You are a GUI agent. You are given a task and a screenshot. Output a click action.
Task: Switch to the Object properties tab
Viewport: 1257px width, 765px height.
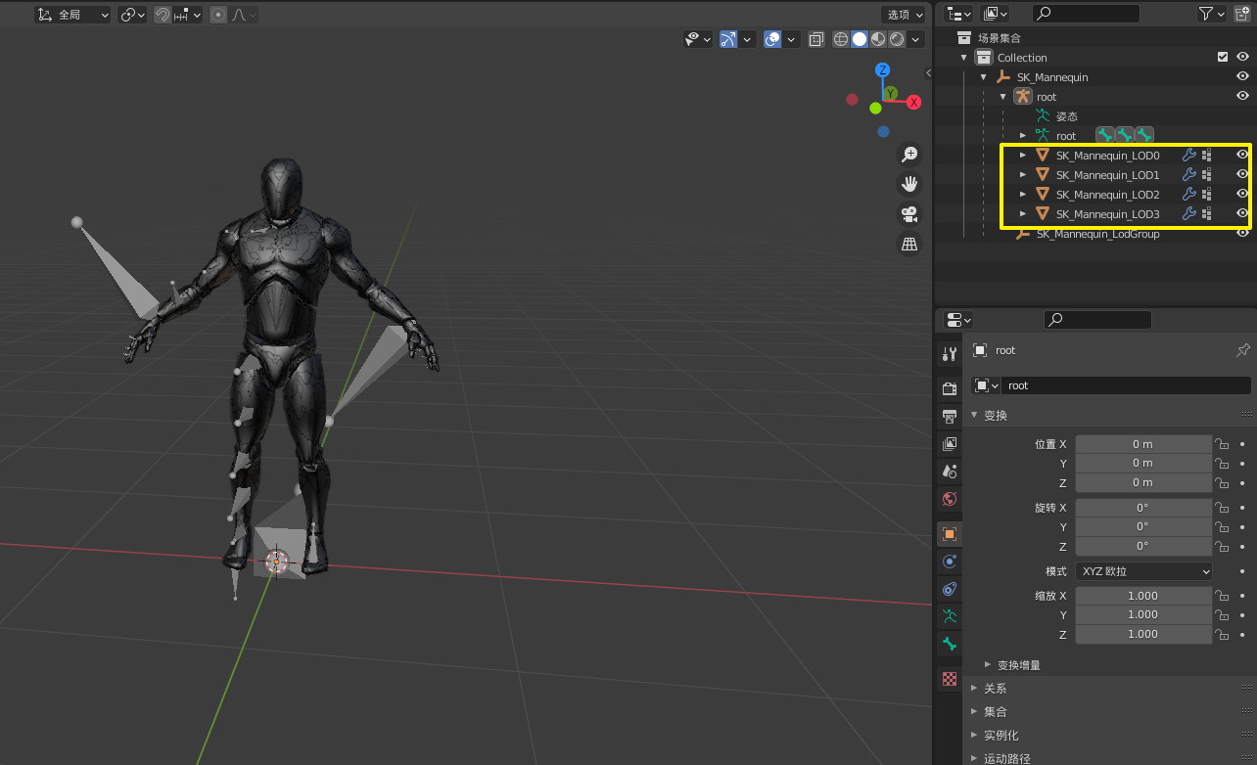[949, 533]
